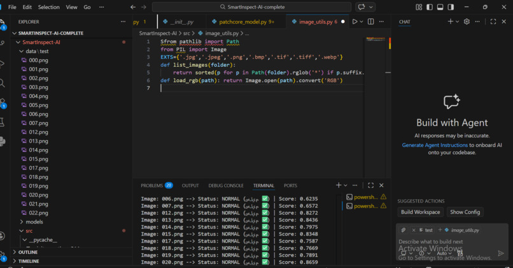513x268 pixels.
Task: Open the Go menu
Action: pyautogui.click(x=87, y=7)
